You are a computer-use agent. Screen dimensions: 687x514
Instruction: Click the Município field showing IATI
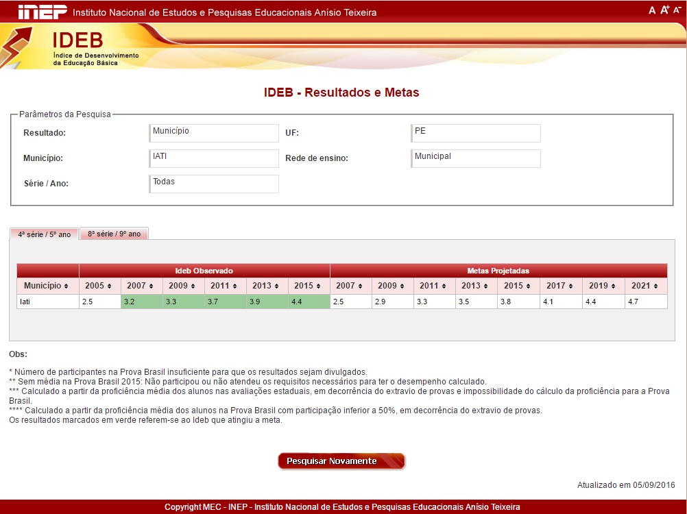pyautogui.click(x=214, y=158)
